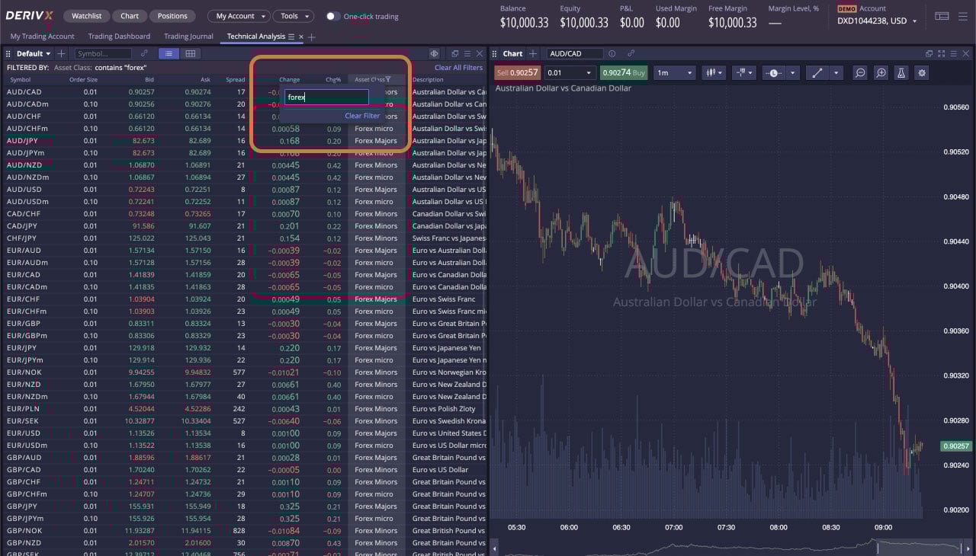Zoom in the AUD/CAD chart
This screenshot has width=976, height=556.
881,73
